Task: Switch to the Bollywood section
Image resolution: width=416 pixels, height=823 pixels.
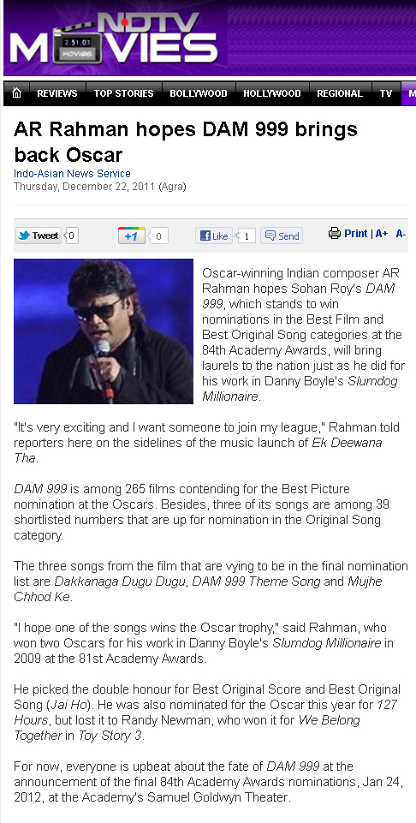Action: pyautogui.click(x=199, y=93)
